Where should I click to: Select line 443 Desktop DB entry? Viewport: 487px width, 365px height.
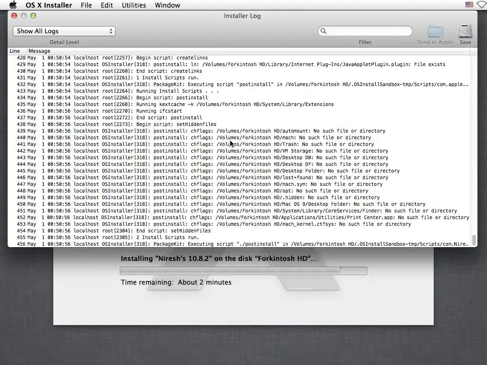point(239,158)
